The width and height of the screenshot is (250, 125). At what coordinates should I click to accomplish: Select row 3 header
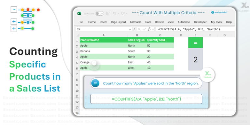77,52
